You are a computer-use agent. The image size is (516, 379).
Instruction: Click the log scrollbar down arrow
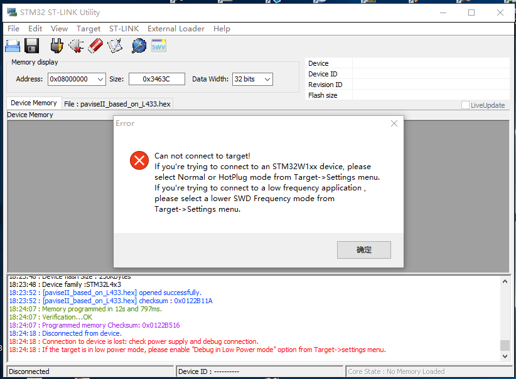click(505, 356)
